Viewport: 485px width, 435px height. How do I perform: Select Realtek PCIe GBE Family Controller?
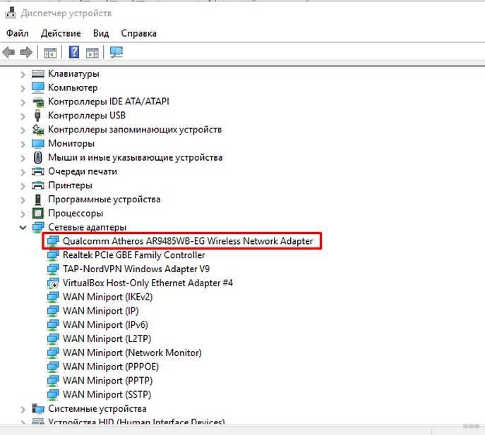pyautogui.click(x=133, y=255)
